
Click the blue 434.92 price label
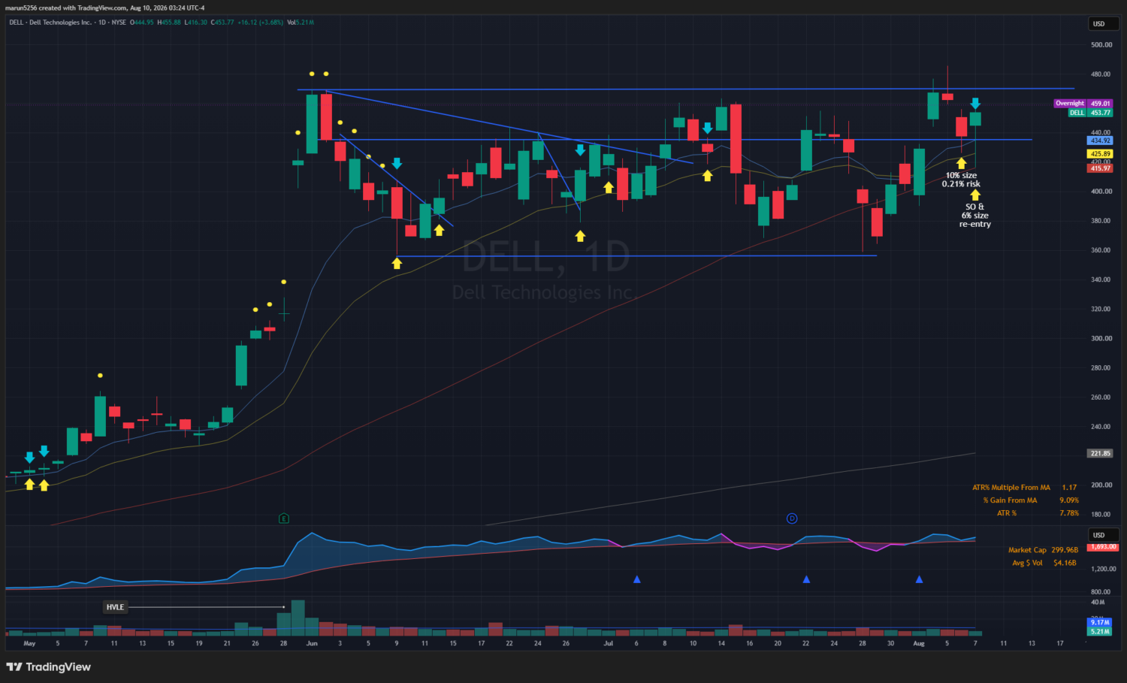click(x=1101, y=141)
